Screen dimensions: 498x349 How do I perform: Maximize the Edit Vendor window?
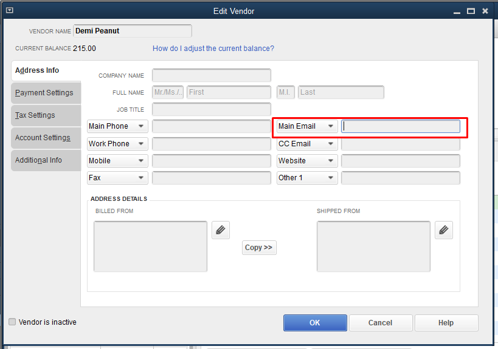click(471, 11)
